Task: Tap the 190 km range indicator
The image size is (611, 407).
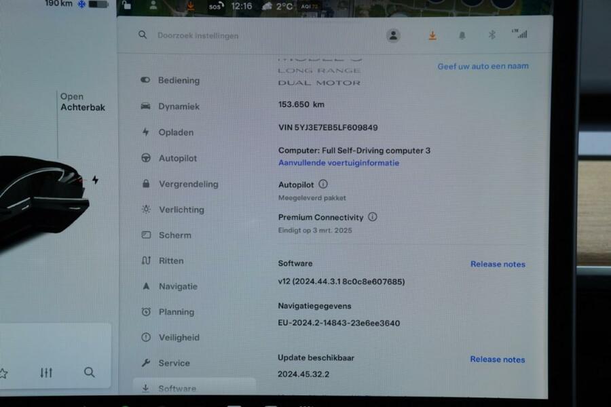Action: coord(59,3)
